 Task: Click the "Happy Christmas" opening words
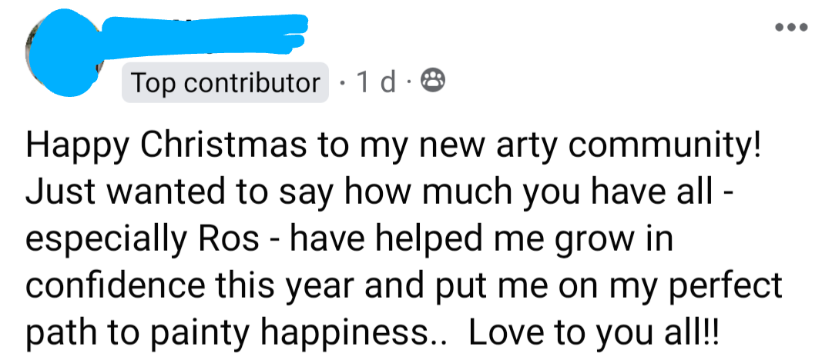(x=169, y=148)
